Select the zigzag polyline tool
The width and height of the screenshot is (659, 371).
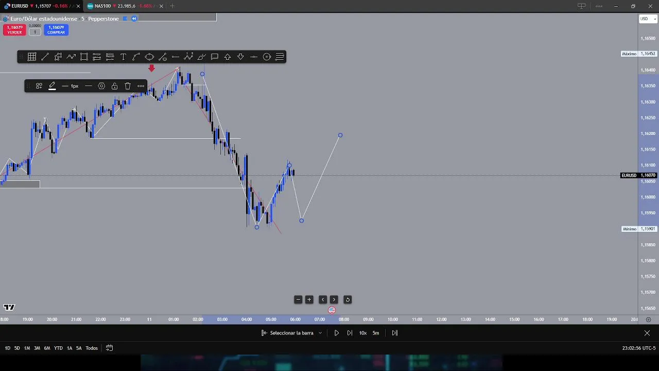point(71,57)
